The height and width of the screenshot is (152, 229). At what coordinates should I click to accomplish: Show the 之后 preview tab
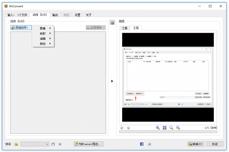coord(136,28)
